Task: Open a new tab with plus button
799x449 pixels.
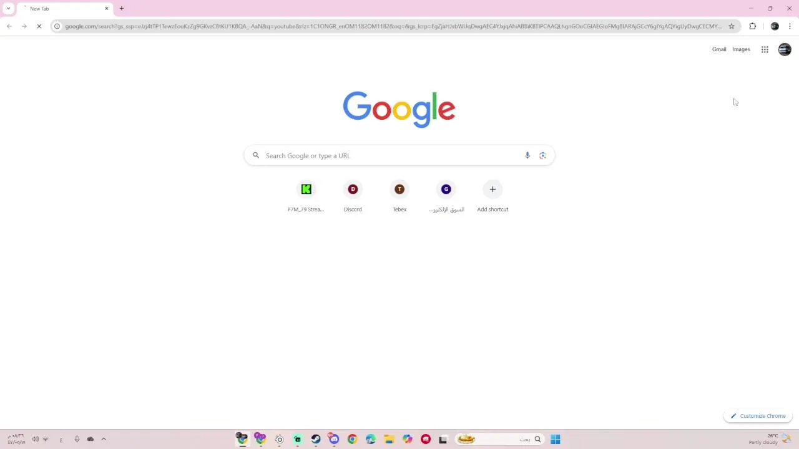Action: [122, 9]
